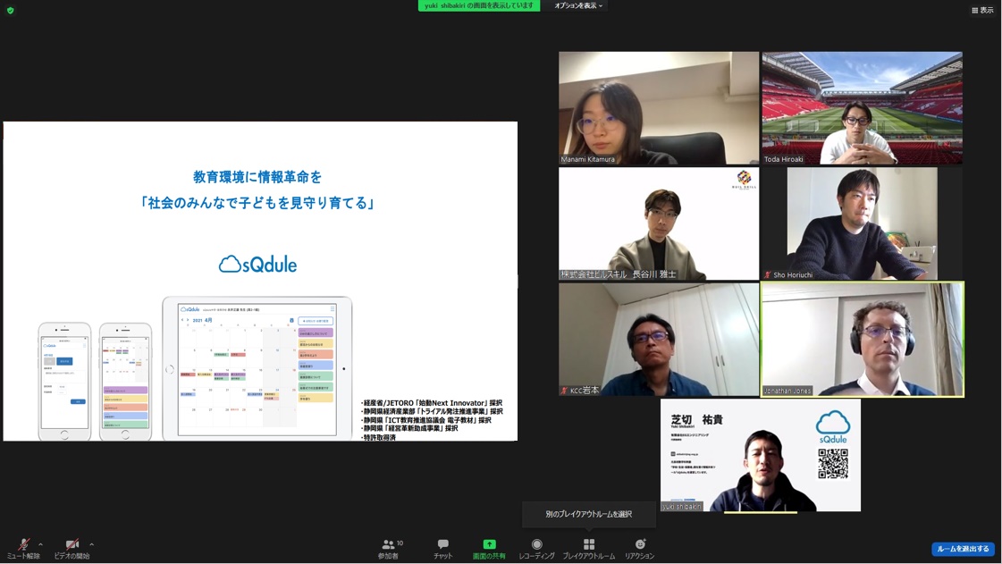Screen dimensions: 1002x564
Task: Select Jonathan Jones's highlighted video tile
Action: tap(862, 340)
